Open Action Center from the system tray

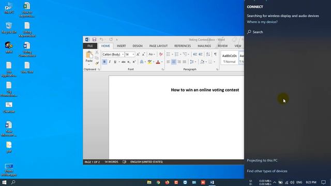(x=323, y=182)
